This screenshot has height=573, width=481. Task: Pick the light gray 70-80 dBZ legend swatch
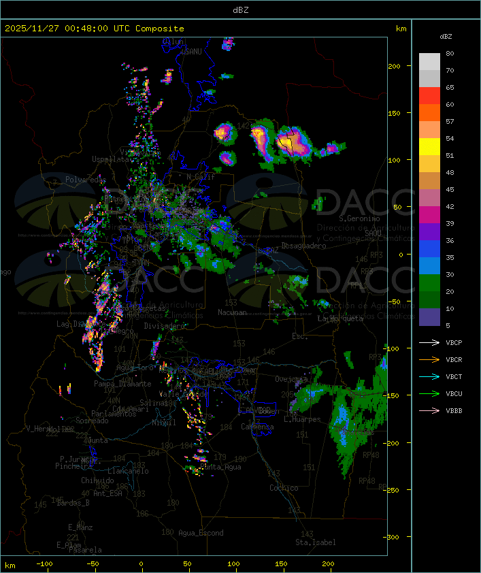[429, 62]
